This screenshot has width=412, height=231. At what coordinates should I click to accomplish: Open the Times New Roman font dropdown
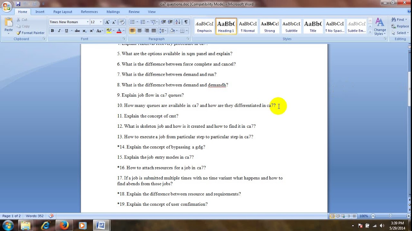[88, 22]
